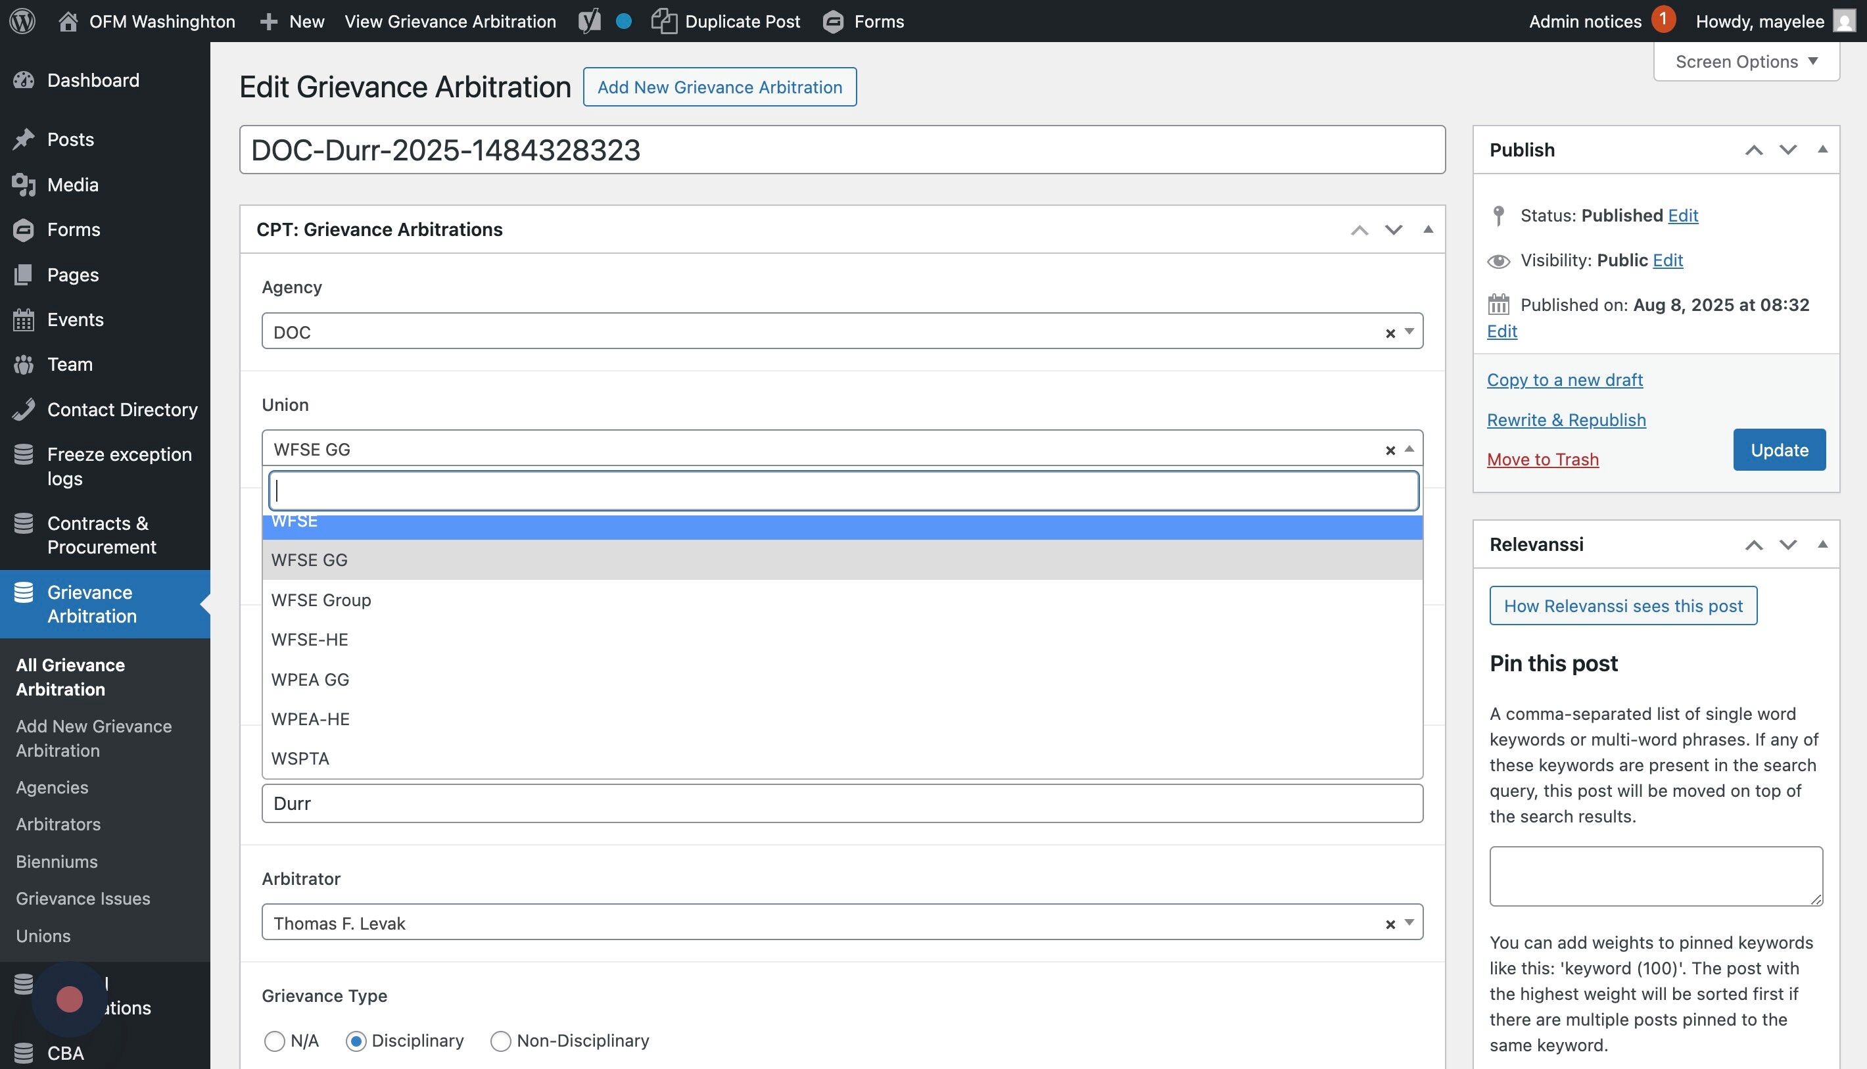Viewport: 1867px width, 1069px height.
Task: Open the Arbitrators submenu item
Action: (x=58, y=824)
